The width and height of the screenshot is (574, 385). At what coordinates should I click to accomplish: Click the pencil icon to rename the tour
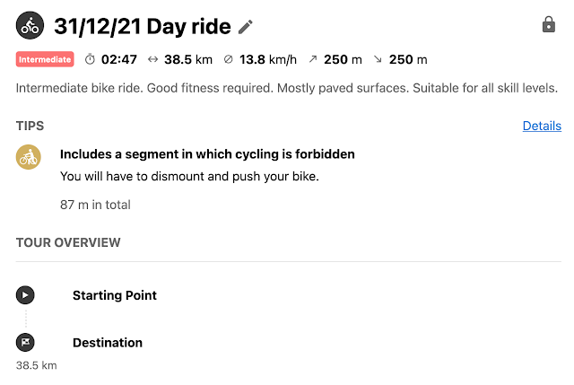click(x=246, y=27)
